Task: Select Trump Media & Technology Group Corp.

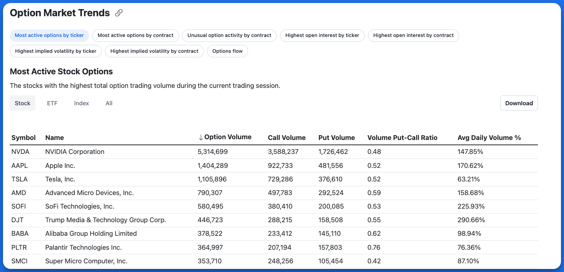Action: point(106,220)
